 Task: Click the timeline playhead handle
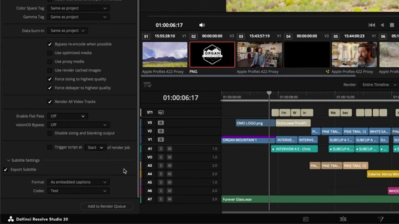269,93
